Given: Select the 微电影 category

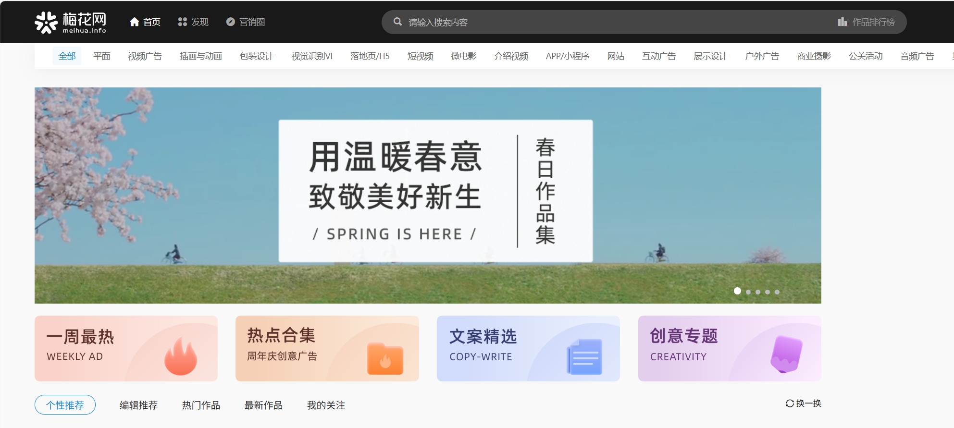Looking at the screenshot, I should coord(464,56).
